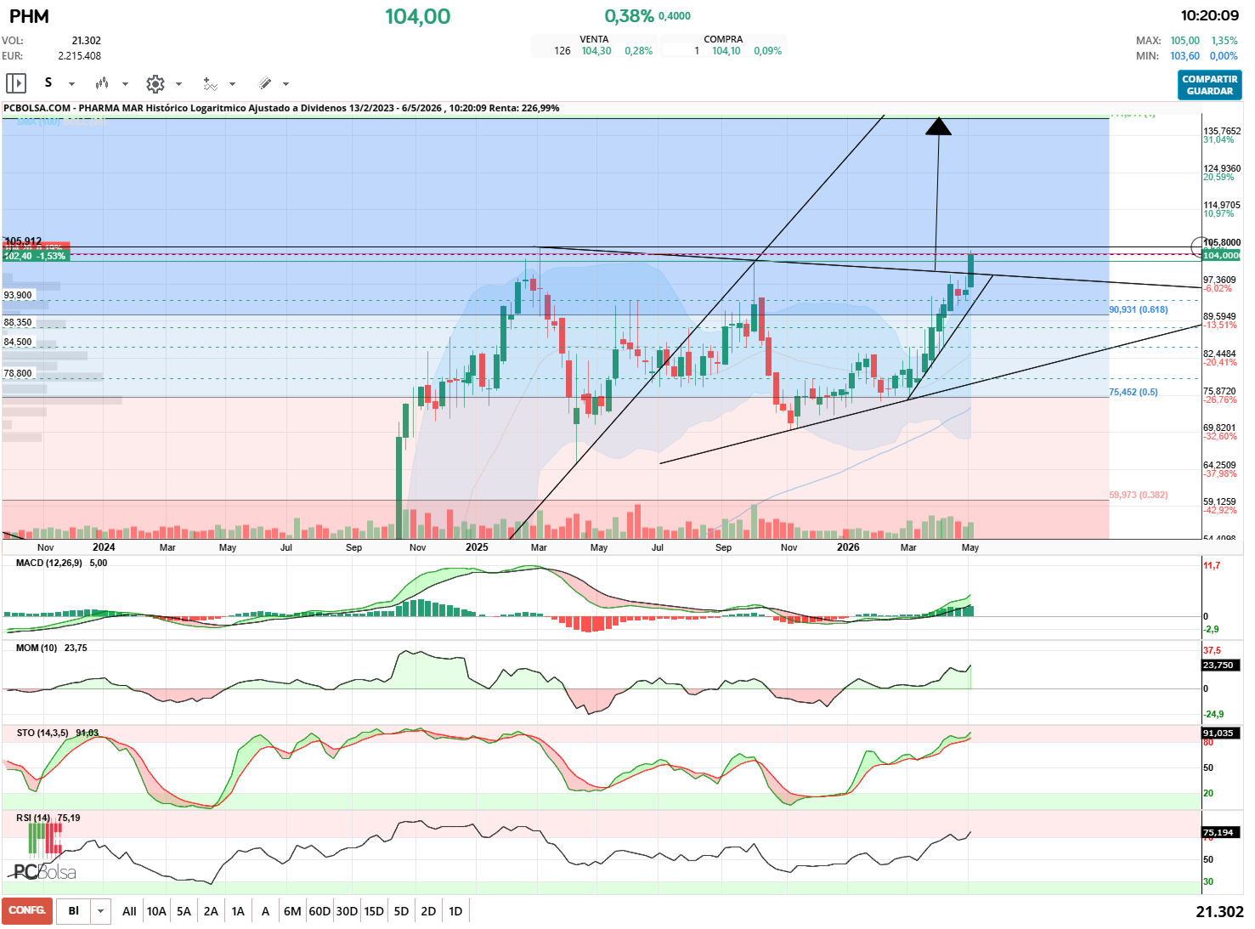Click the weekly interval S button
The width and height of the screenshot is (1255, 929).
pyautogui.click(x=48, y=82)
